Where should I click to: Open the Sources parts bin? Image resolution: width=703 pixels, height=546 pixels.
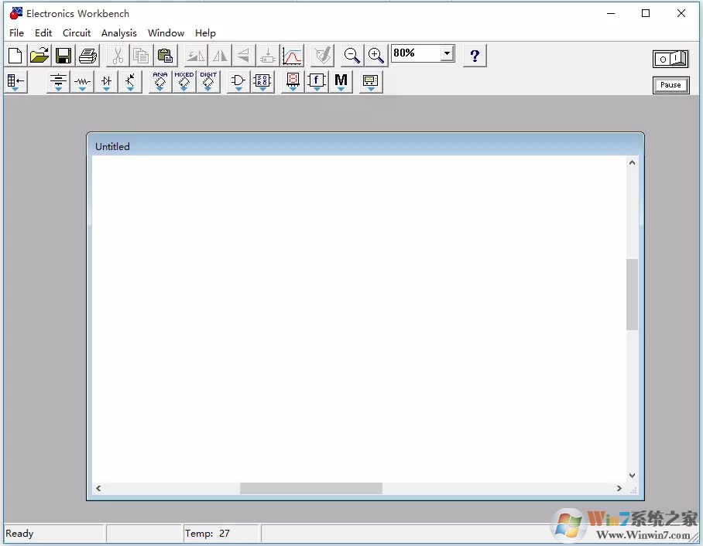[58, 81]
